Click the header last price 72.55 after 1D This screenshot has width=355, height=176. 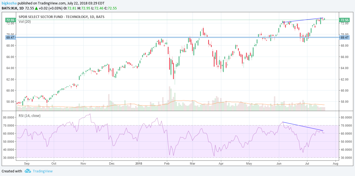coord(30,8)
